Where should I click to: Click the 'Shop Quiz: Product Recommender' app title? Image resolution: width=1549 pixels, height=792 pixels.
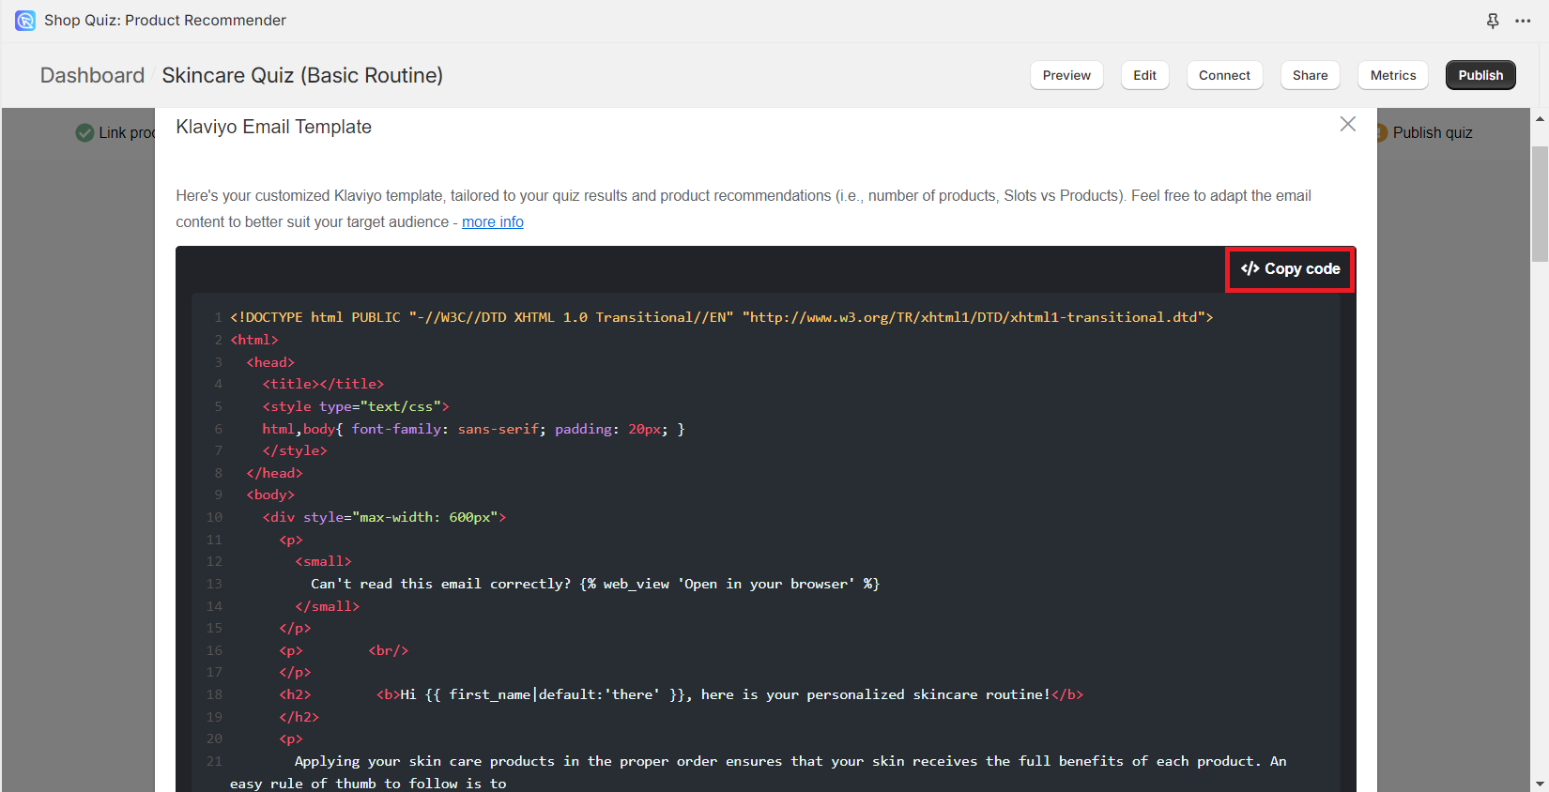coord(165,21)
